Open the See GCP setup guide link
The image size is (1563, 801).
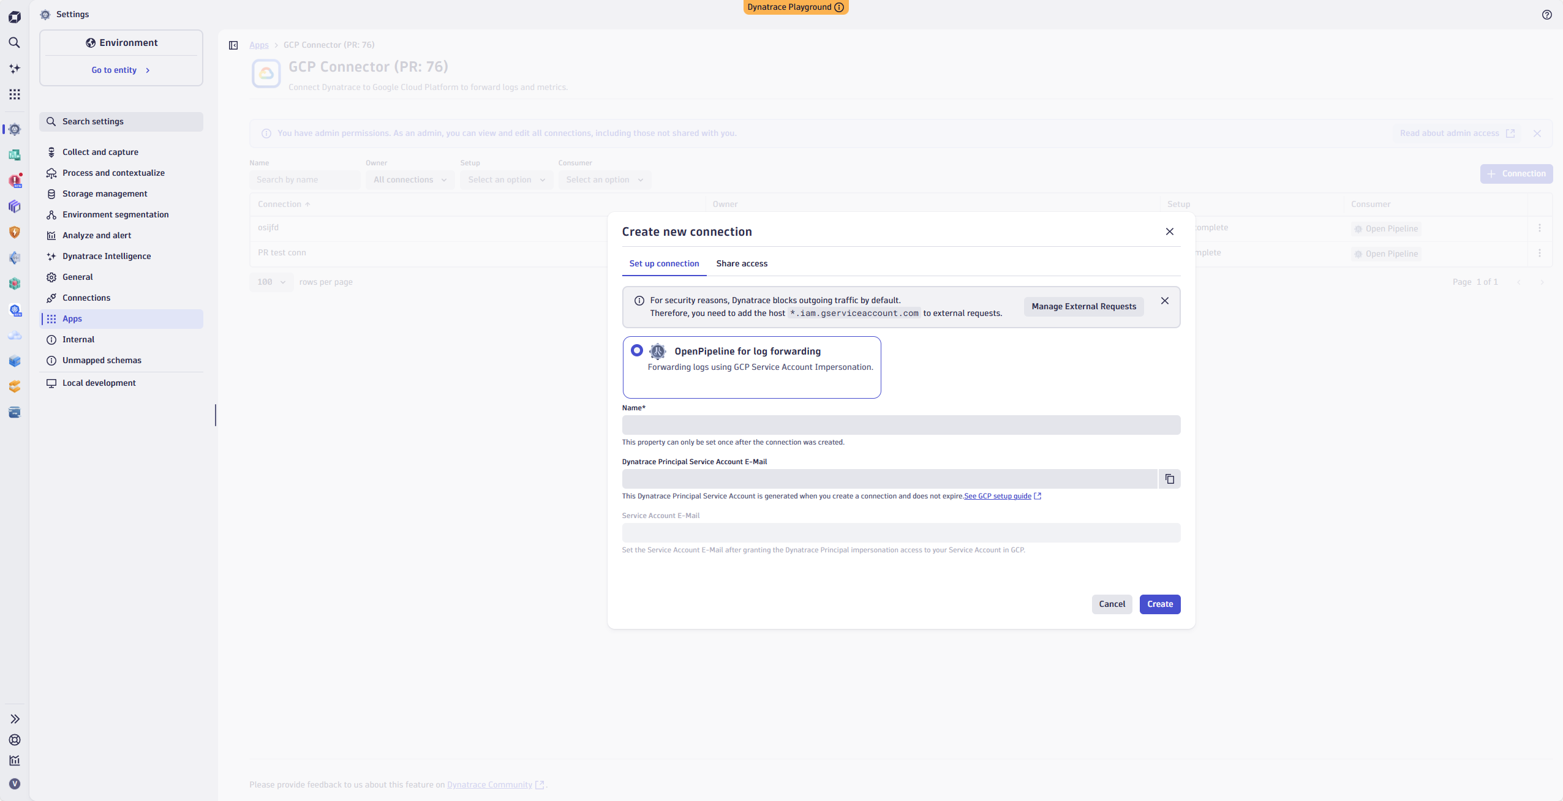pyautogui.click(x=1003, y=496)
